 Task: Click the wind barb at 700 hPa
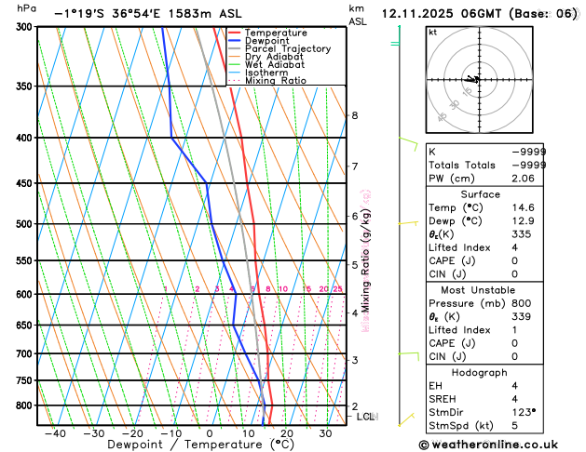408,356
